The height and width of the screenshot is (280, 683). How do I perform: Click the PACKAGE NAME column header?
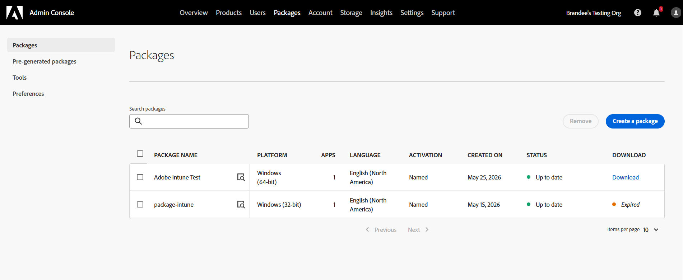point(176,155)
